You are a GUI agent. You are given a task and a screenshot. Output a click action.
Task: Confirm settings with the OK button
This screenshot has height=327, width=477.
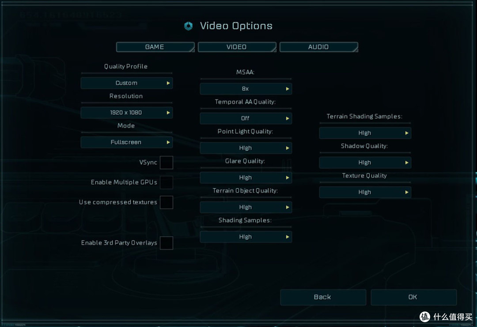(413, 297)
